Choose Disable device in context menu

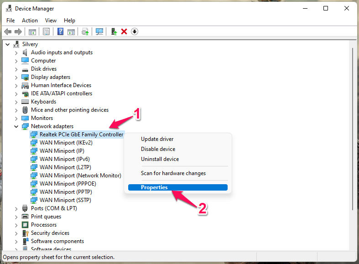pos(158,149)
